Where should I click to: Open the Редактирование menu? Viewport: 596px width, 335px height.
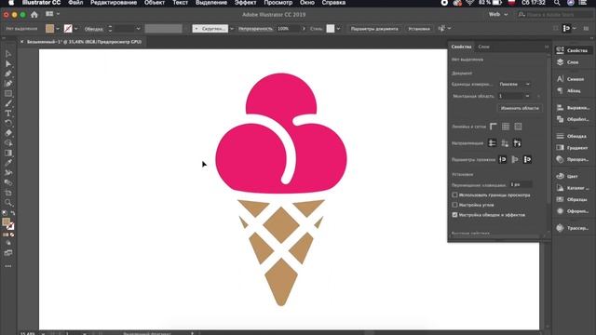pos(114,3)
